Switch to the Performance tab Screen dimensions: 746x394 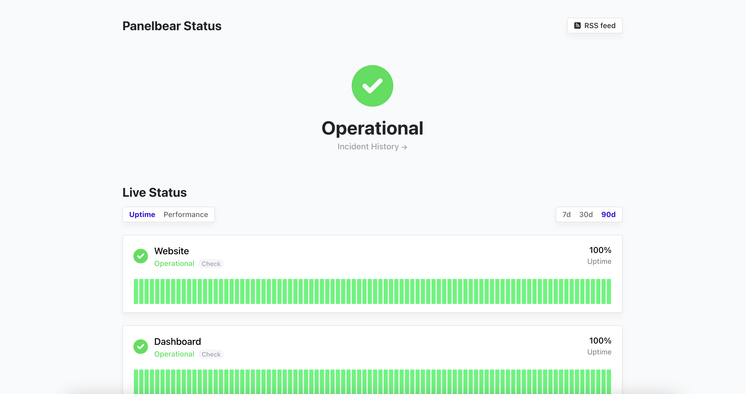coord(186,214)
